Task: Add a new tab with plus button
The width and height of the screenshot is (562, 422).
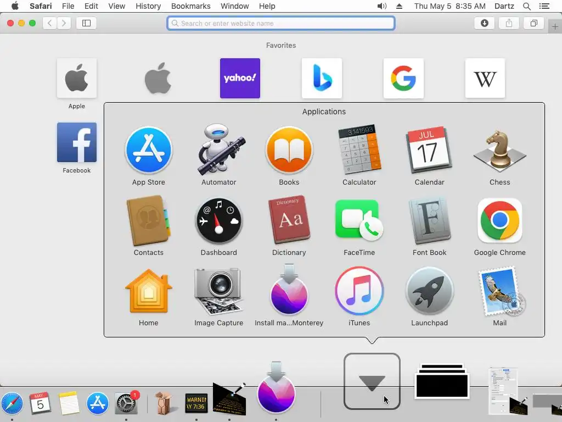Action: click(555, 27)
